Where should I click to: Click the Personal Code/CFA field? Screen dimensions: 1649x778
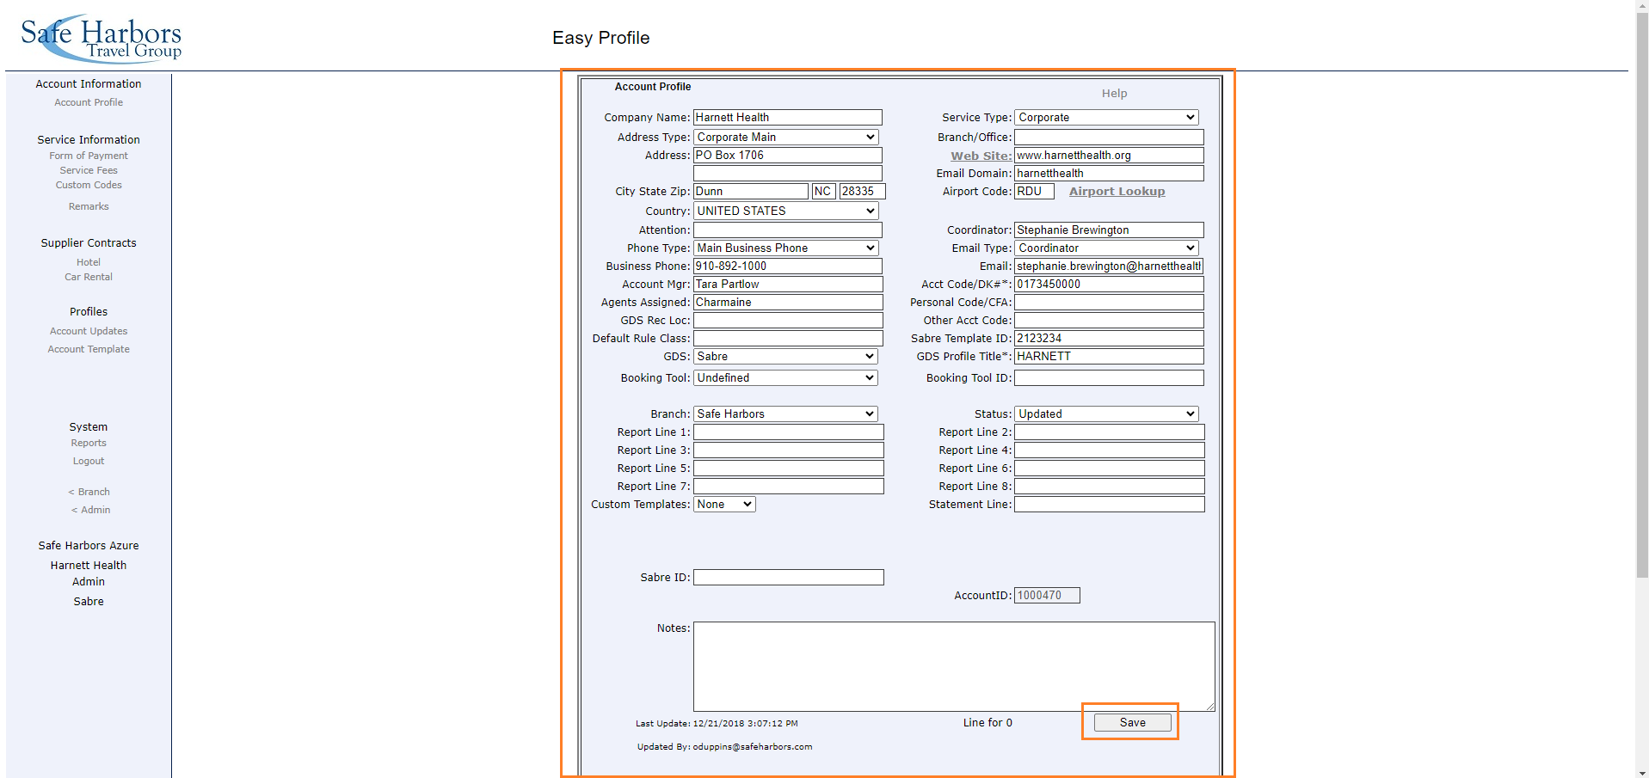point(1109,303)
